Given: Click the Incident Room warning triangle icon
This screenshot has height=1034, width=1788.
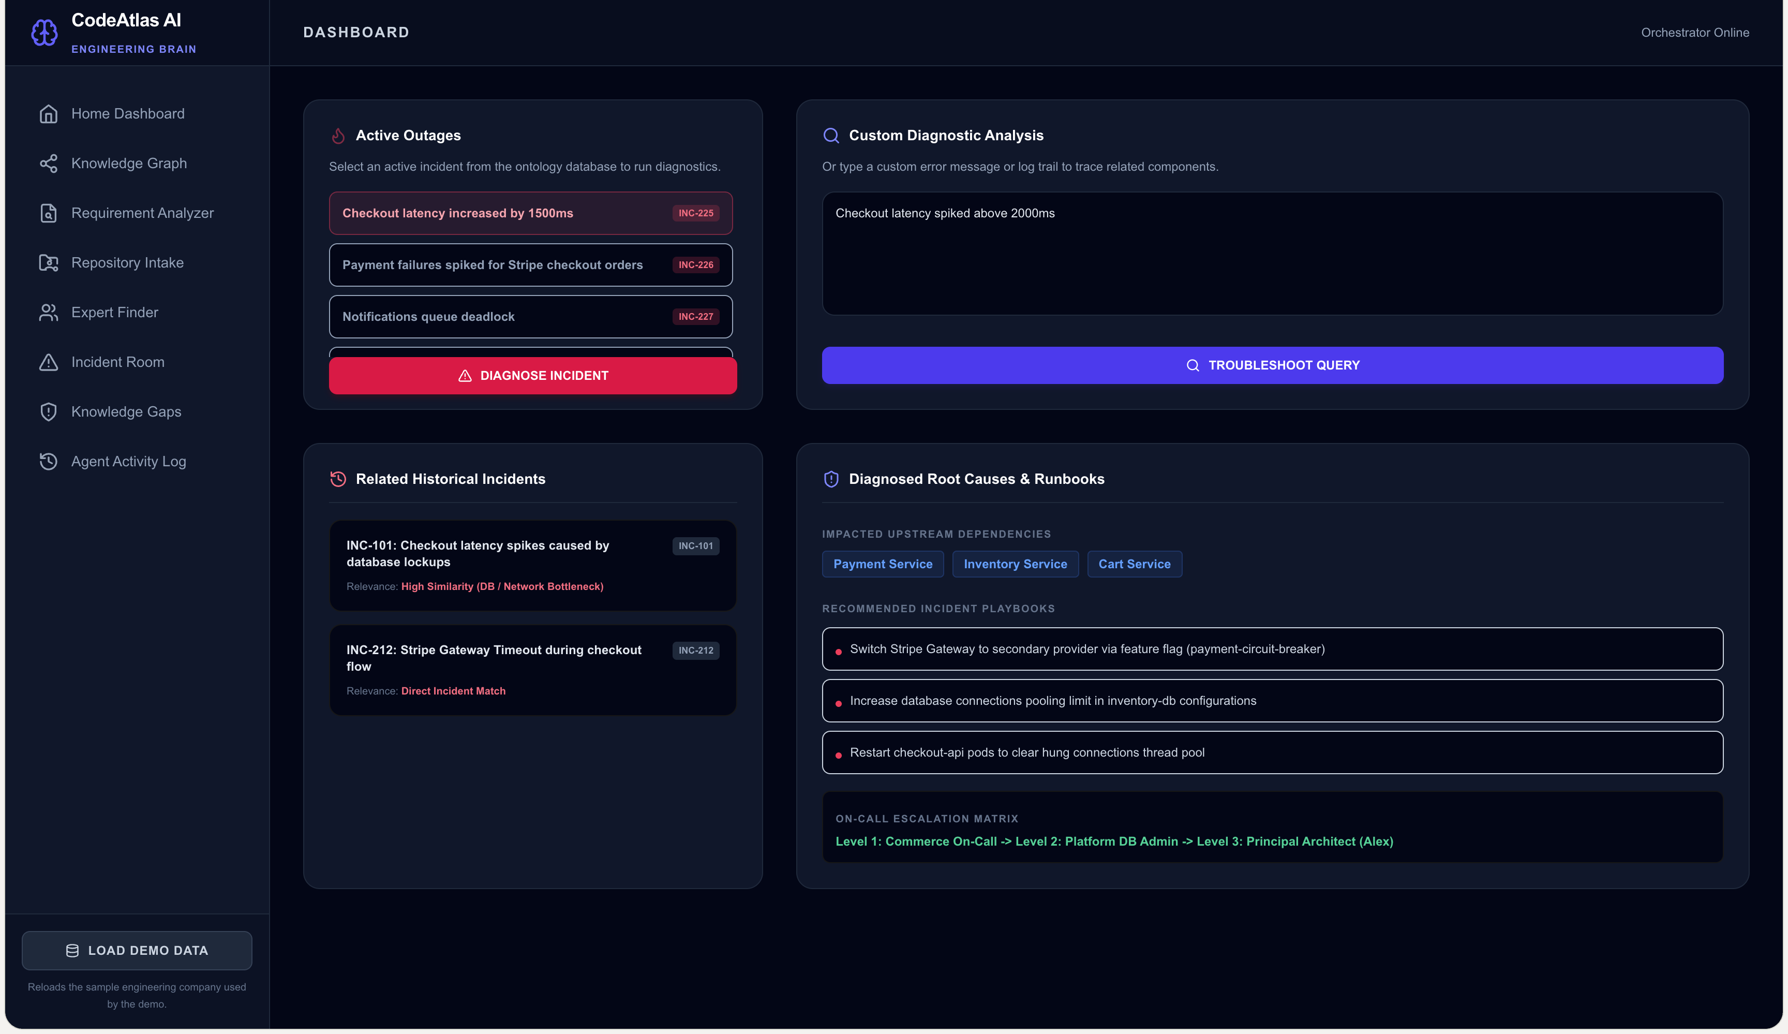Looking at the screenshot, I should 48,362.
